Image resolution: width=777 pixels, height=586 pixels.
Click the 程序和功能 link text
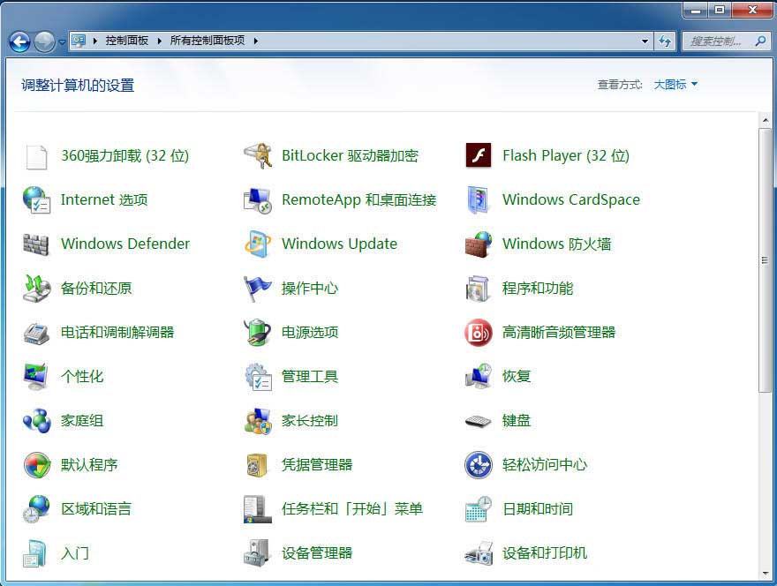(x=538, y=289)
